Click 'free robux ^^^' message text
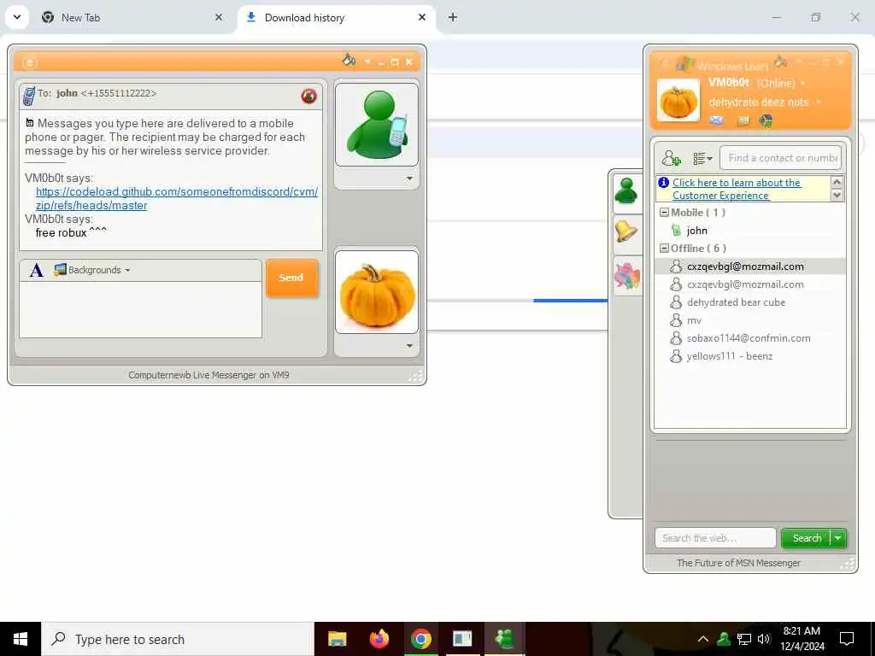Viewport: 875px width, 656px height. click(71, 232)
